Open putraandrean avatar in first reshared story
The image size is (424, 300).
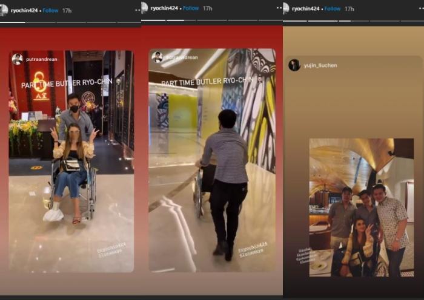click(18, 59)
